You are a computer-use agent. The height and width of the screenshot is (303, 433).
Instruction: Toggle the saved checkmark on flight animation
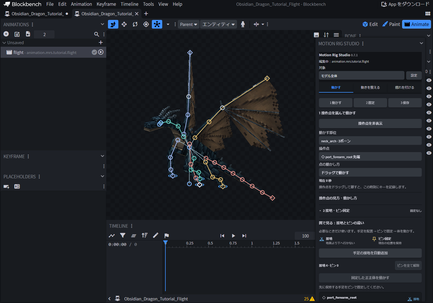click(x=94, y=52)
